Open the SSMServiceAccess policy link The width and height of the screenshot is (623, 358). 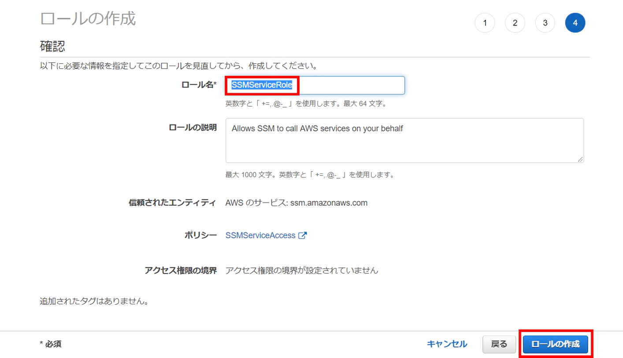coord(260,235)
